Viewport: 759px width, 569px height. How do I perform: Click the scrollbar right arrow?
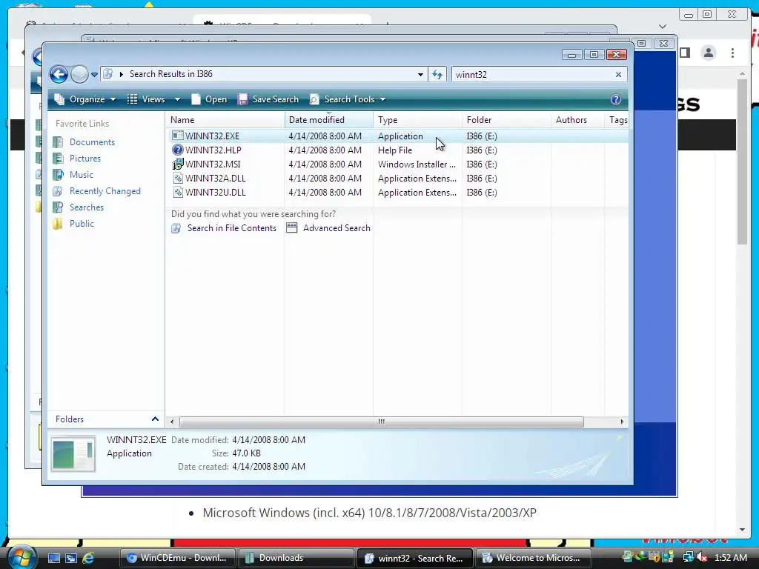pos(622,422)
